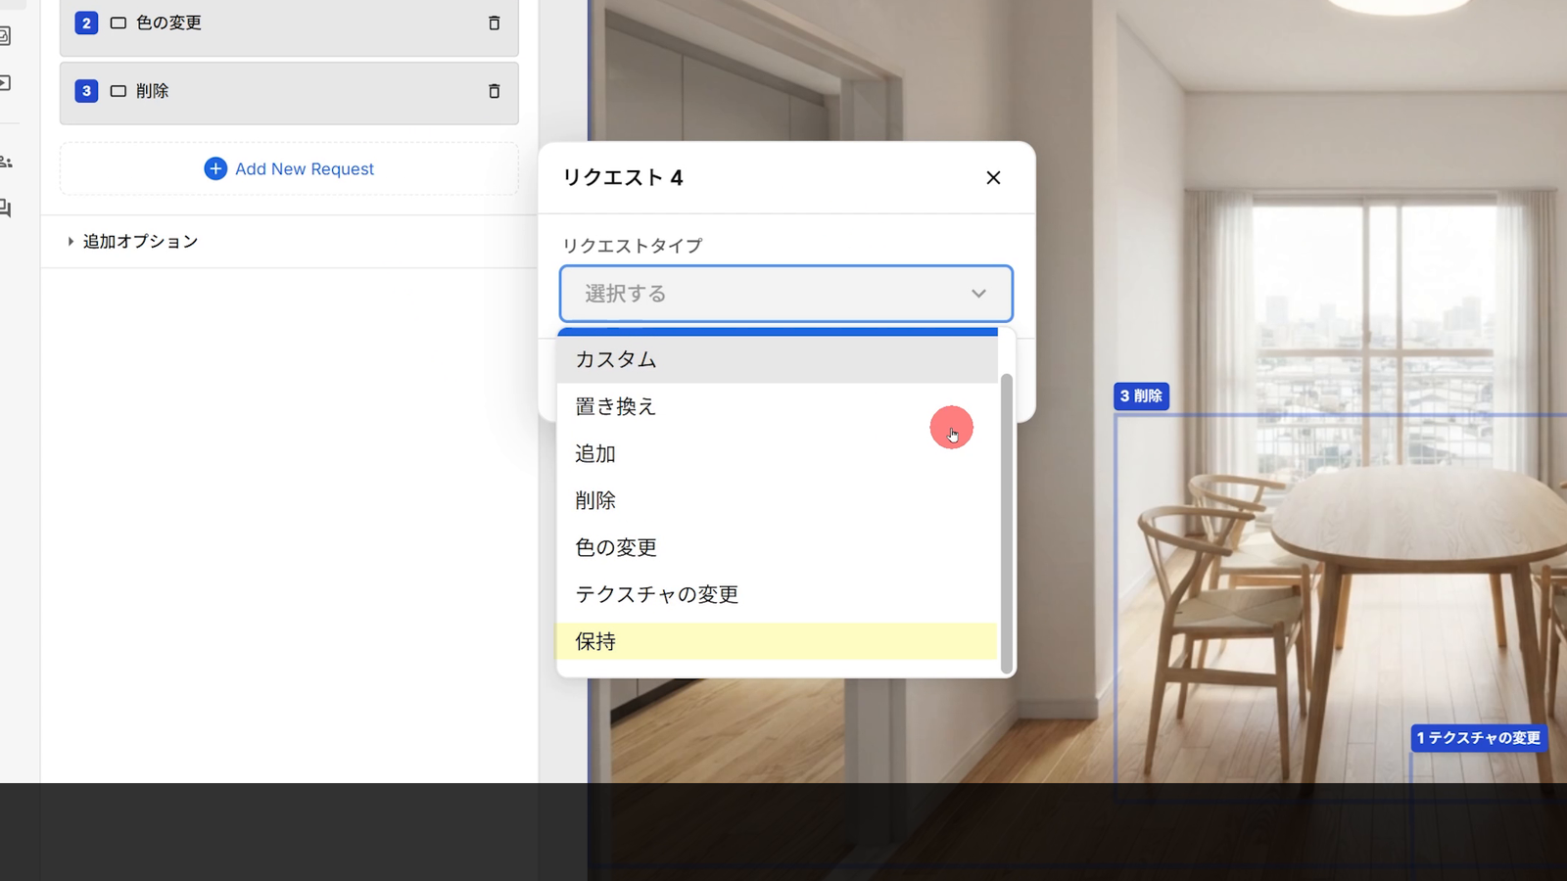
Task: Click the dropdown list scrollbar
Action: [1006, 524]
